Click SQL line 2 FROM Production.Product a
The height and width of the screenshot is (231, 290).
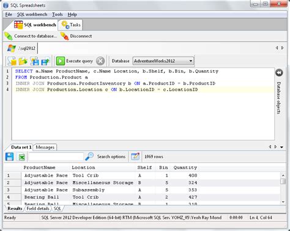[51, 77]
